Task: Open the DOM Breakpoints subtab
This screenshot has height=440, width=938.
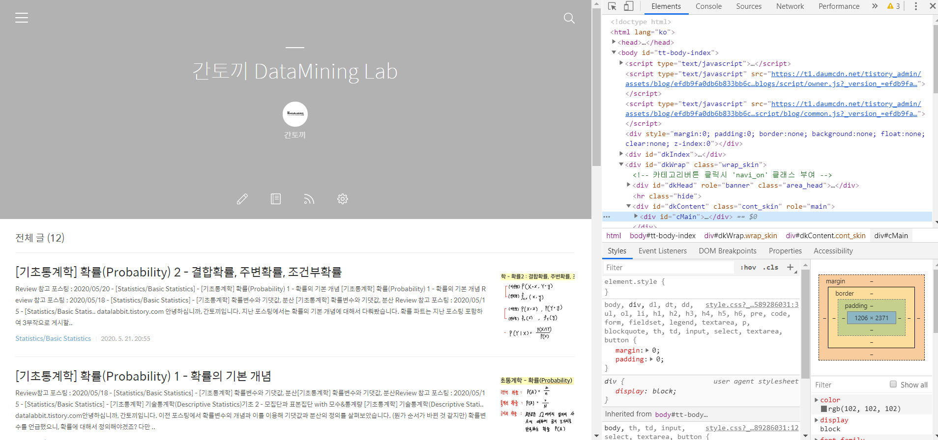Action: click(x=728, y=251)
